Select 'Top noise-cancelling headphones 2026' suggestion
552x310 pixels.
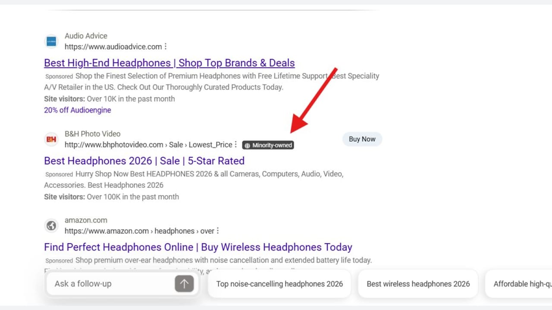(279, 284)
